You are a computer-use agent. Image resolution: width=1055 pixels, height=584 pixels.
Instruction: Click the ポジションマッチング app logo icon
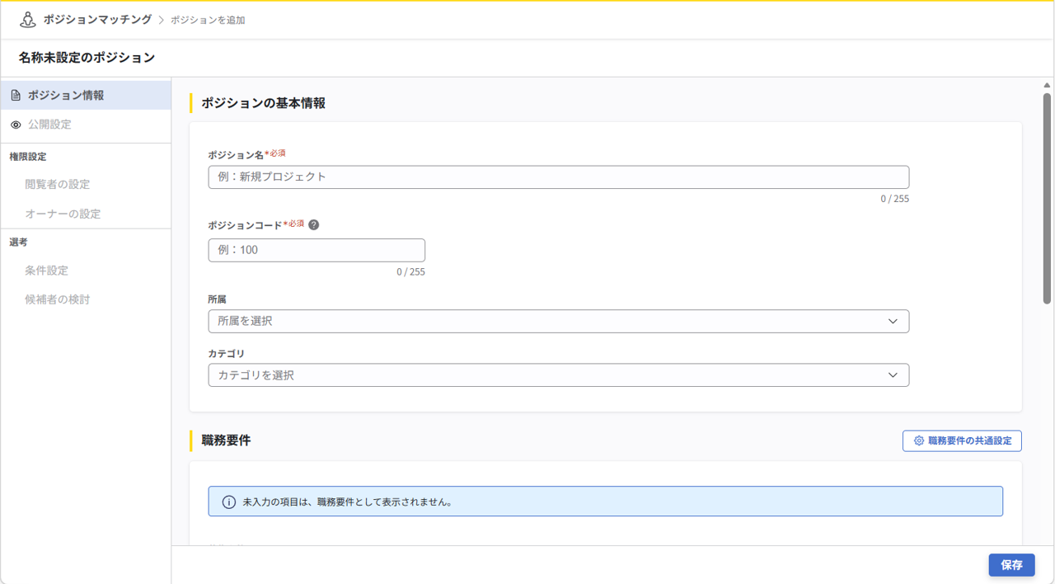[27, 20]
